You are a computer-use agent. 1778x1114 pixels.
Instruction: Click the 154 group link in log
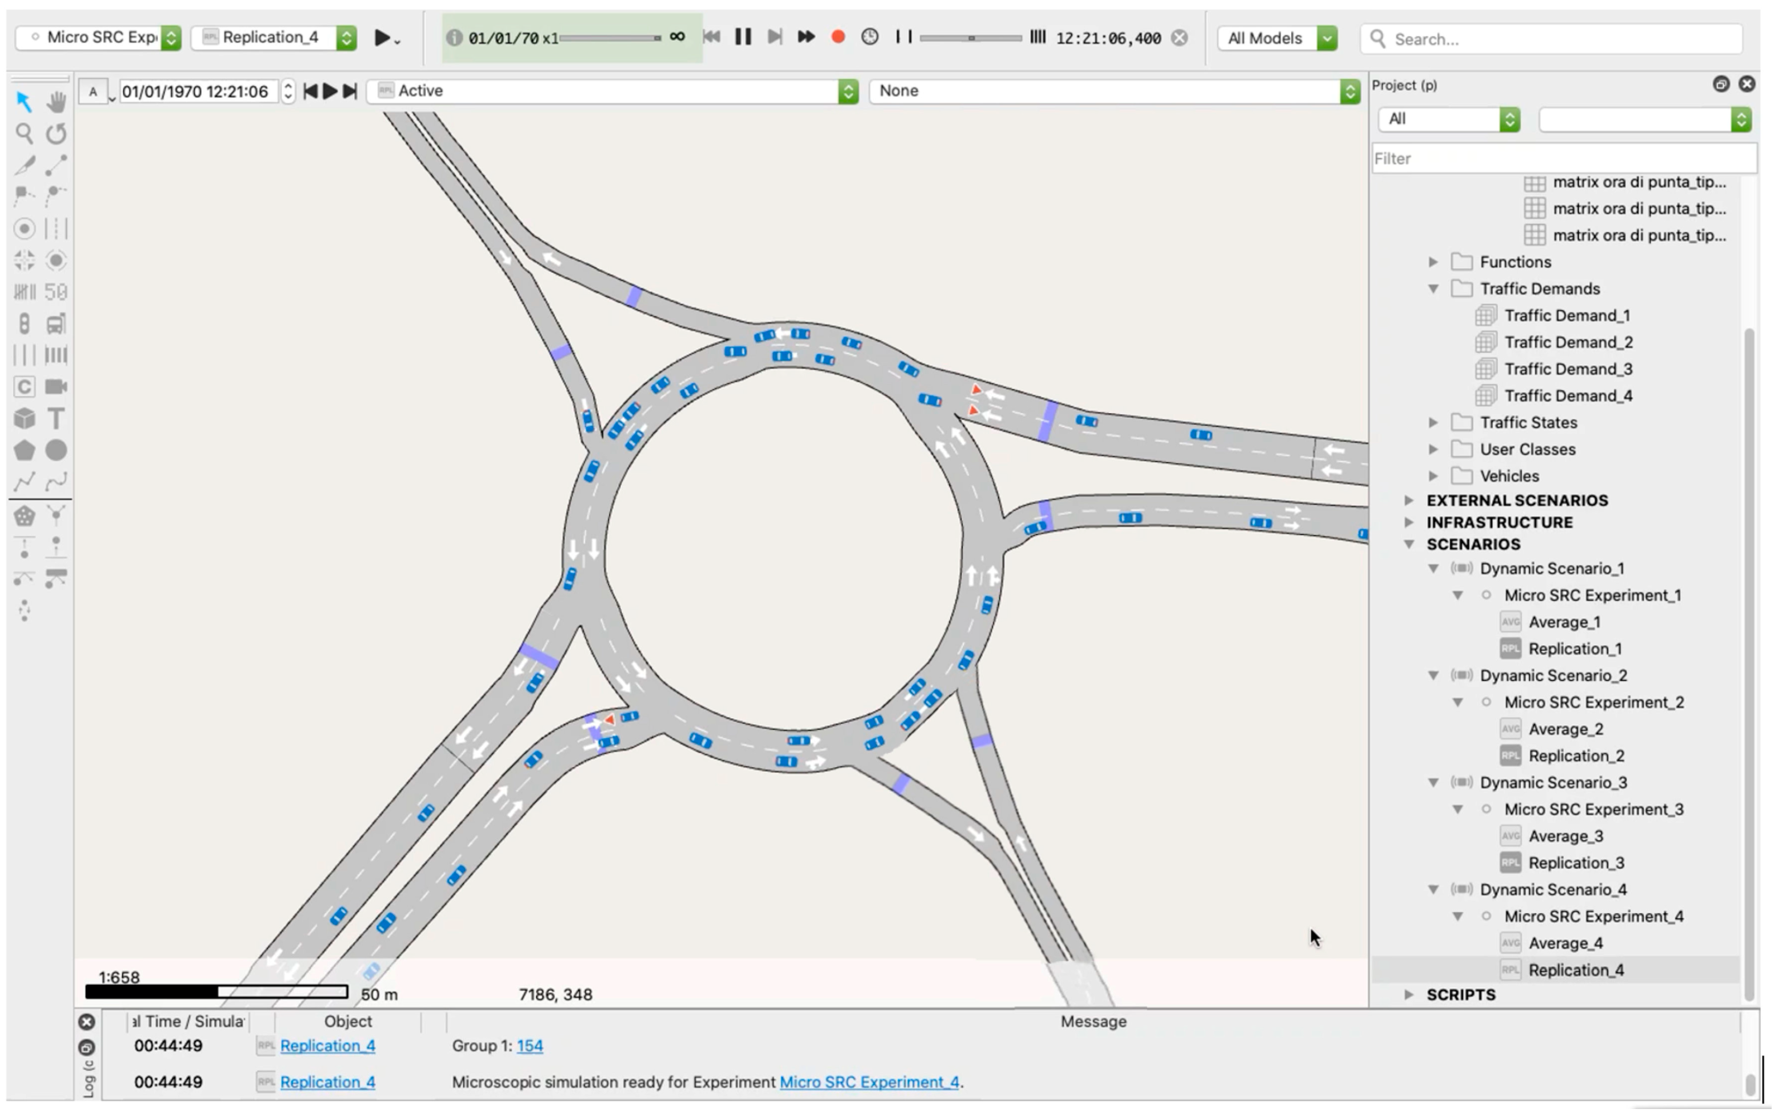(529, 1046)
